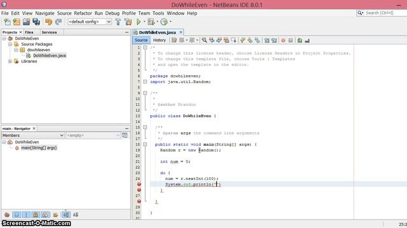Open the Tools menu
The image size is (407, 228).
(158, 13)
